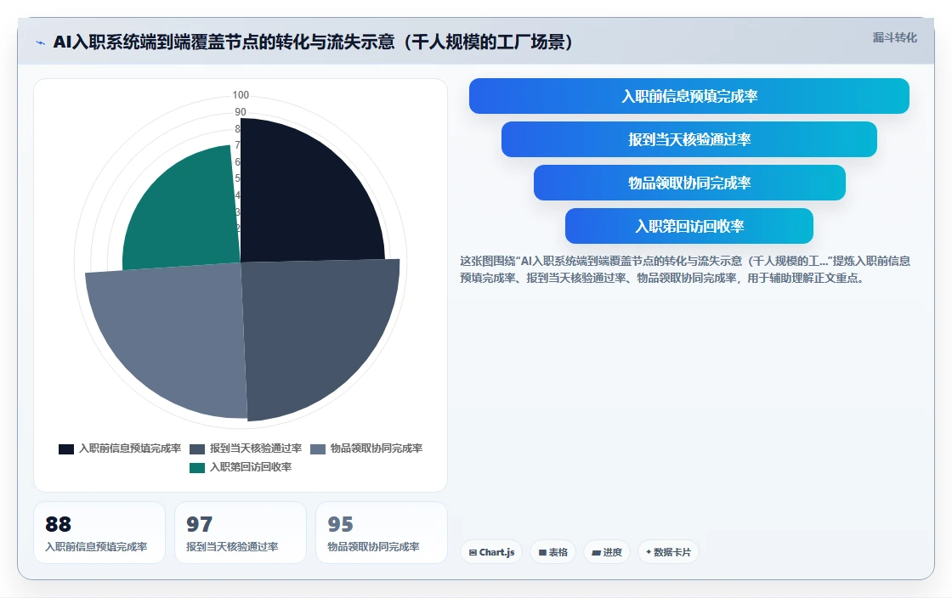Open the 88 入职前信息预填完成率 stat card

tap(99, 533)
